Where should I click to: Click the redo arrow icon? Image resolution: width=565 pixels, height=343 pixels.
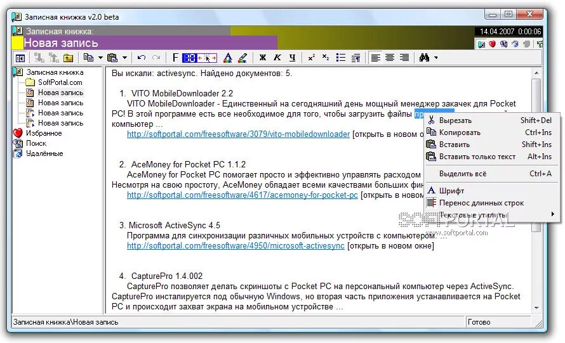pos(156,58)
